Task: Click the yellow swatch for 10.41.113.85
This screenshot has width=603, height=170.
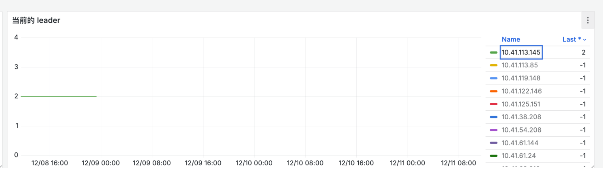Action: [493, 65]
